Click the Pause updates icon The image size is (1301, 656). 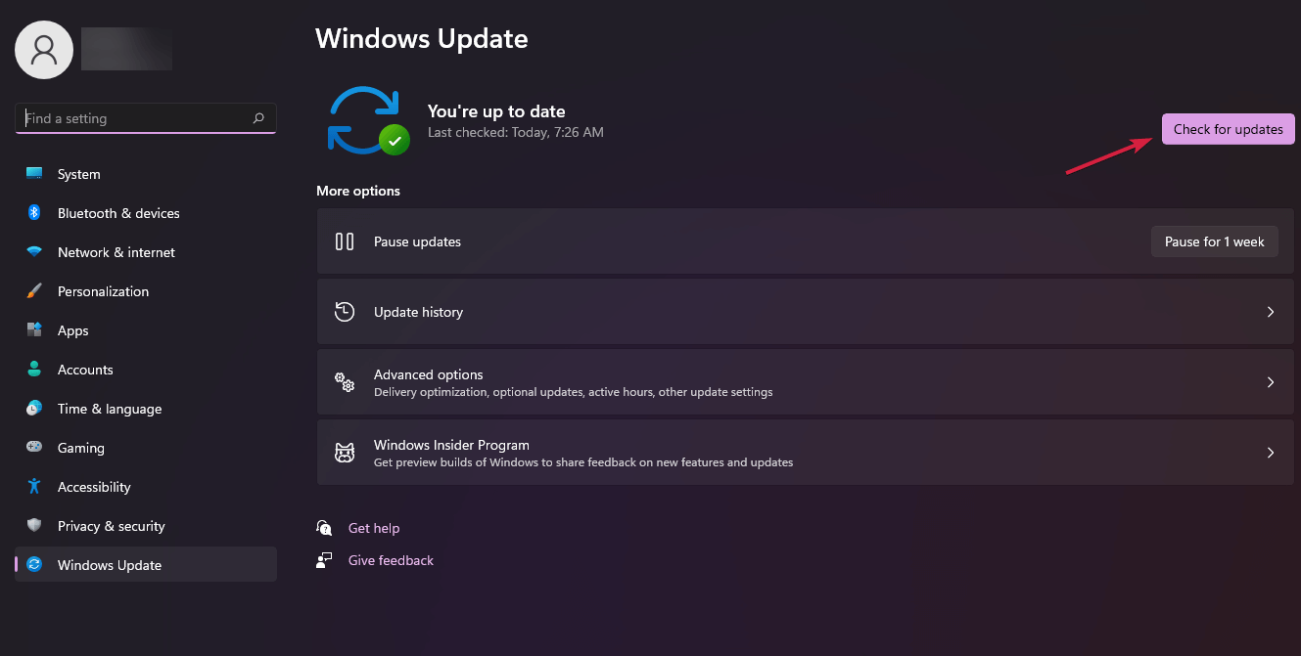coord(344,241)
